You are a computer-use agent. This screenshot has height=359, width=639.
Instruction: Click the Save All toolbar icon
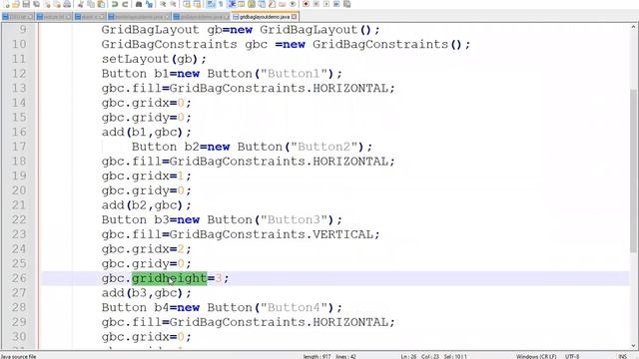pyautogui.click(x=36, y=4)
